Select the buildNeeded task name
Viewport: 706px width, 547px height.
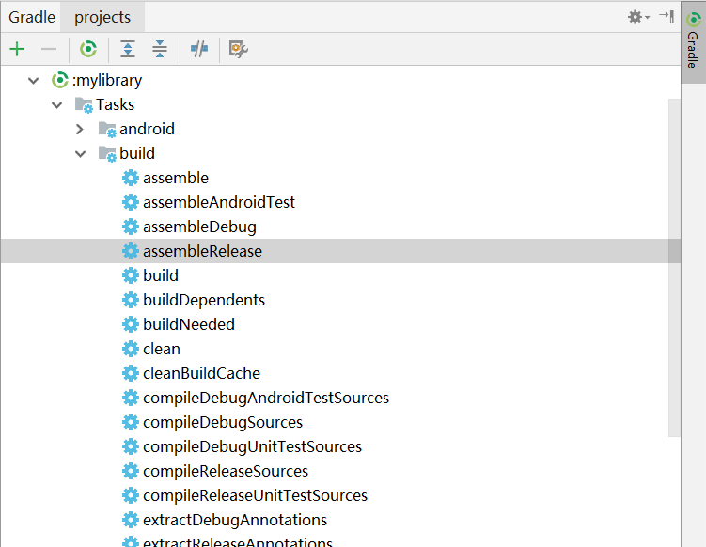point(189,324)
